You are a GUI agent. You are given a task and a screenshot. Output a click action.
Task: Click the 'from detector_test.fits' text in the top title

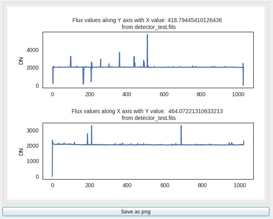click(x=148, y=27)
